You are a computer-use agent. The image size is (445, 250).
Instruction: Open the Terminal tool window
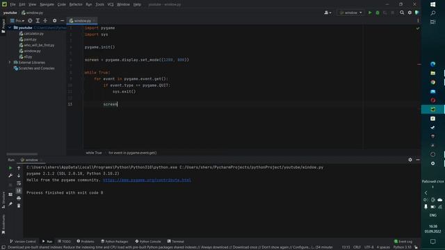pos(176,242)
